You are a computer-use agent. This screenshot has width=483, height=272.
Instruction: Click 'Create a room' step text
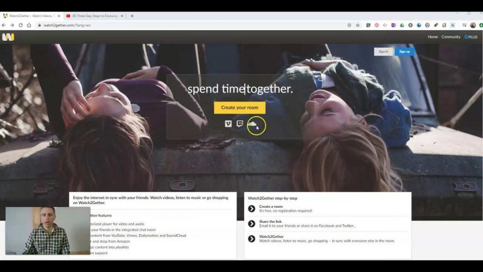click(x=271, y=207)
